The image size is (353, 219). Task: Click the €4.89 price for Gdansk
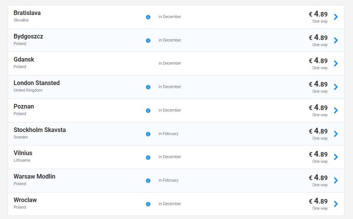[x=318, y=61]
